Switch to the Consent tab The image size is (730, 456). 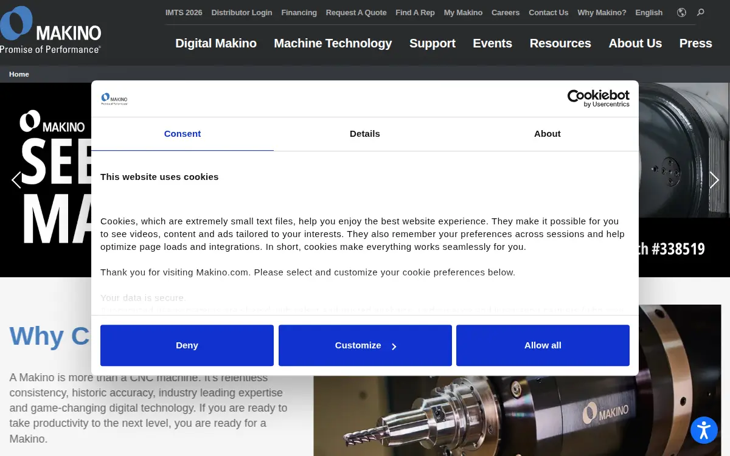point(182,134)
